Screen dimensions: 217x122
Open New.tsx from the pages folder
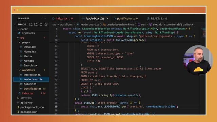click(28, 61)
